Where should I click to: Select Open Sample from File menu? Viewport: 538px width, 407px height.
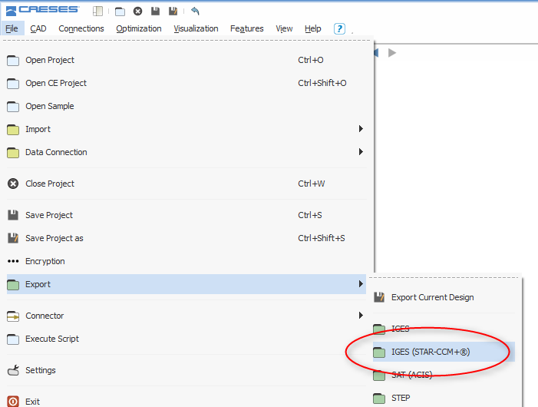tap(186, 106)
